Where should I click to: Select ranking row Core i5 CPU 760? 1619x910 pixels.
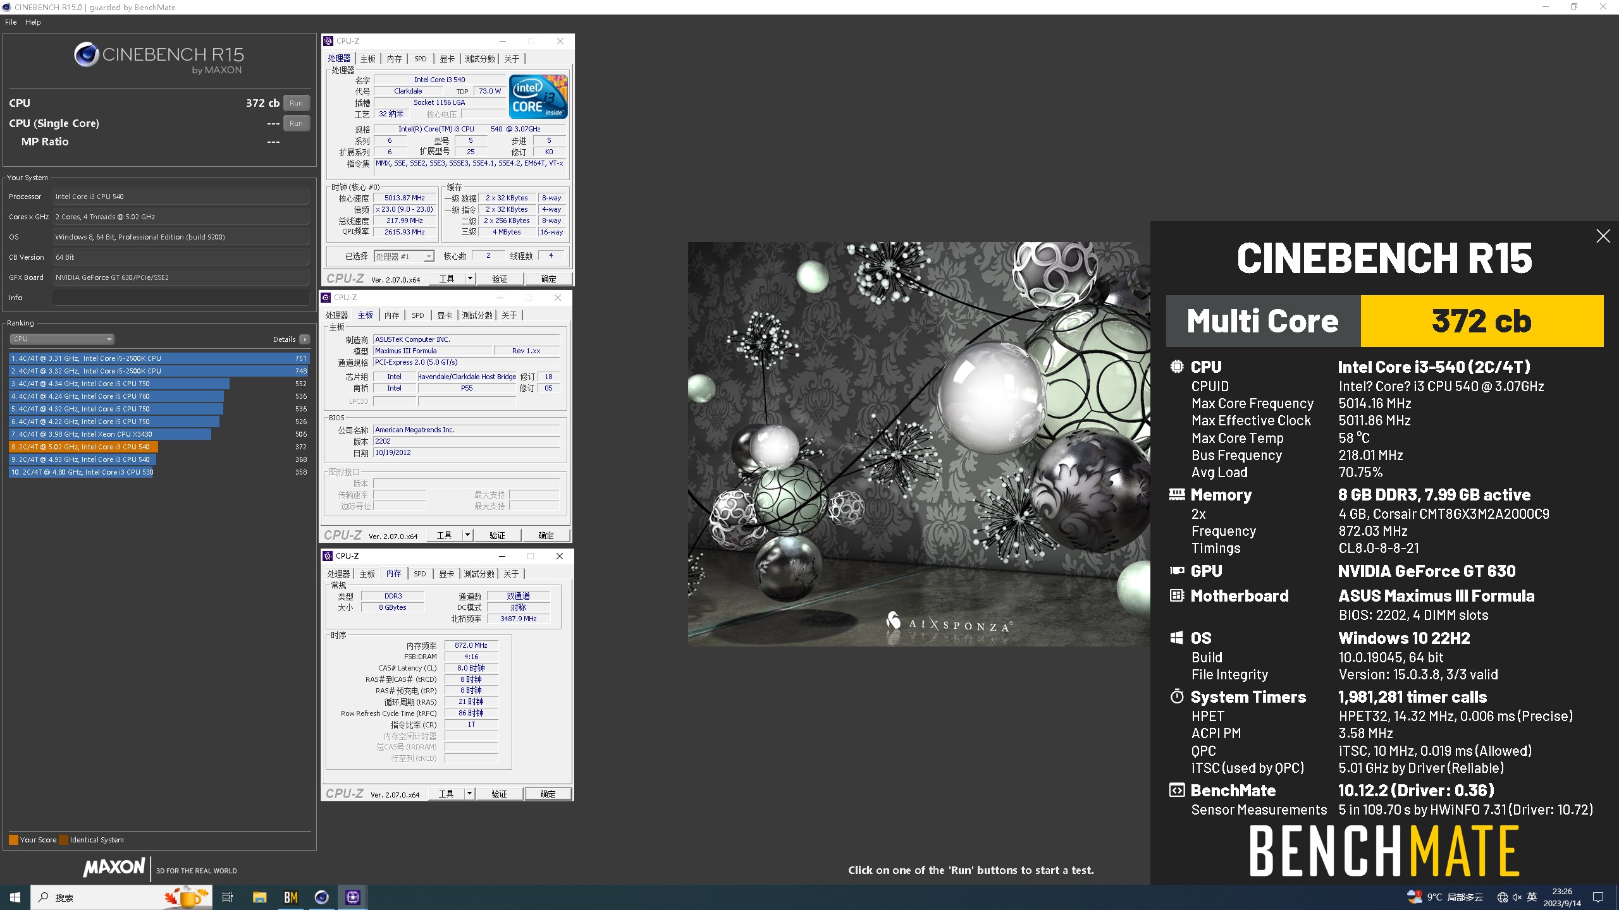pyautogui.click(x=159, y=396)
